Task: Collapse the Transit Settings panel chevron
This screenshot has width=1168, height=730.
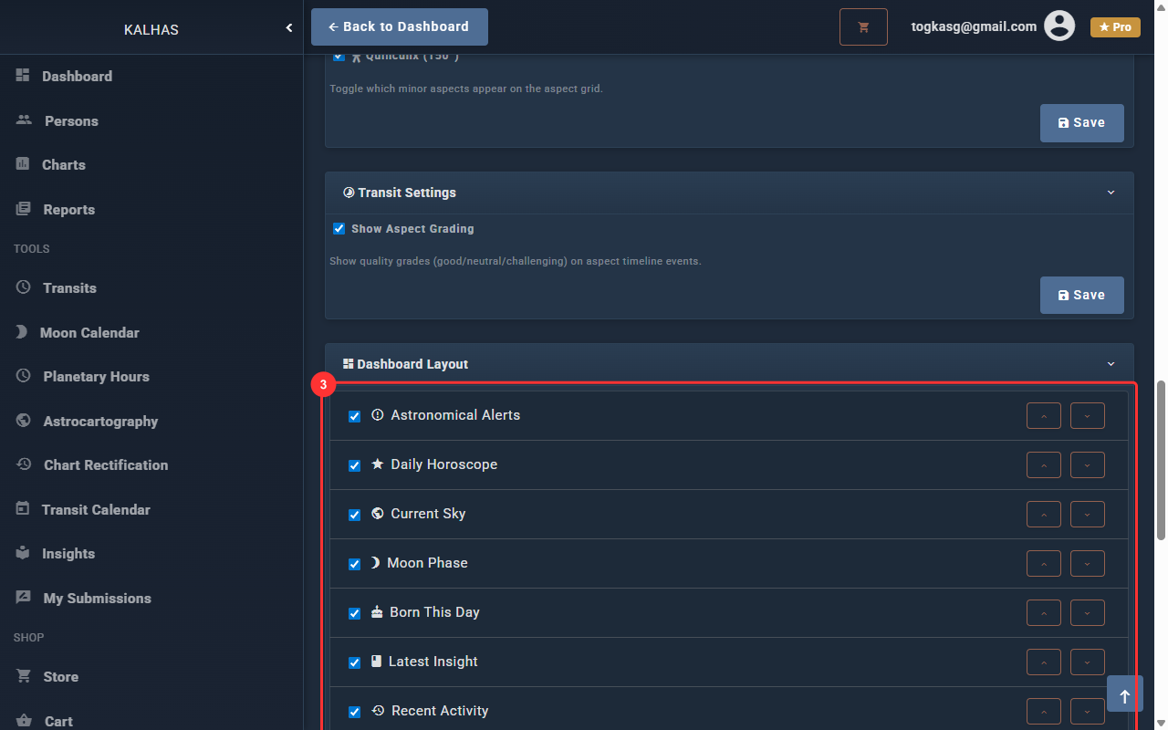Action: [1111, 193]
